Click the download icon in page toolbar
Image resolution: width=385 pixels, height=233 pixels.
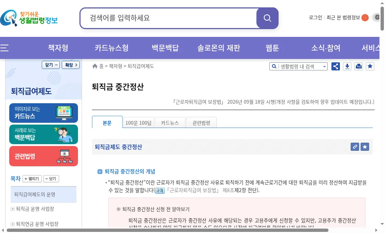[347, 66]
